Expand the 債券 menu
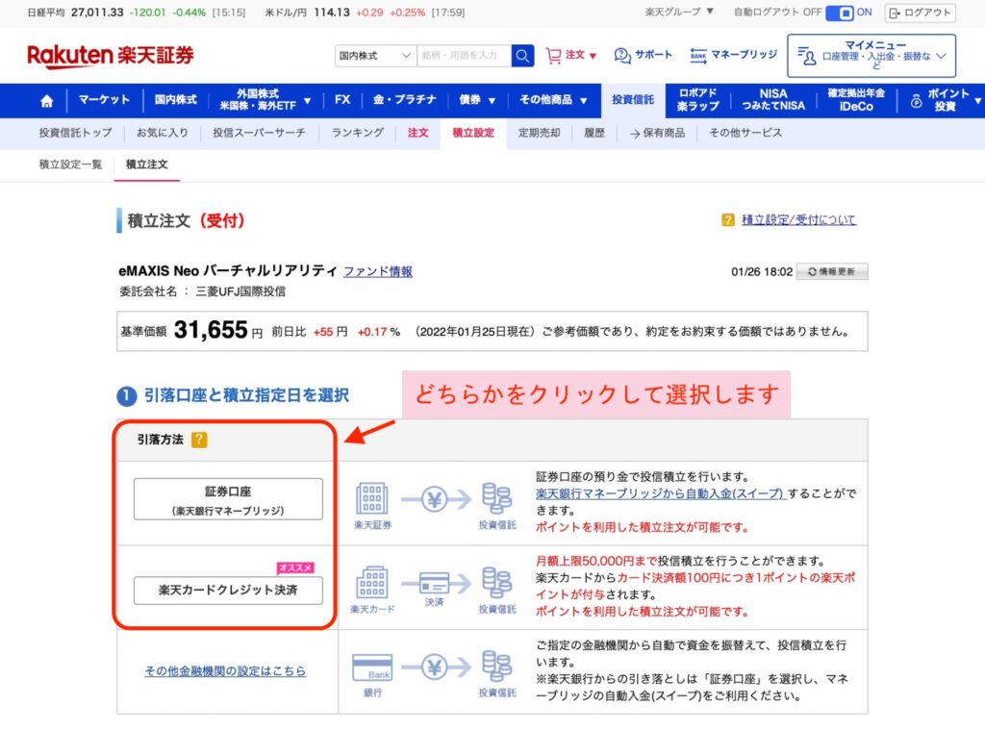985x731 pixels. (x=477, y=100)
